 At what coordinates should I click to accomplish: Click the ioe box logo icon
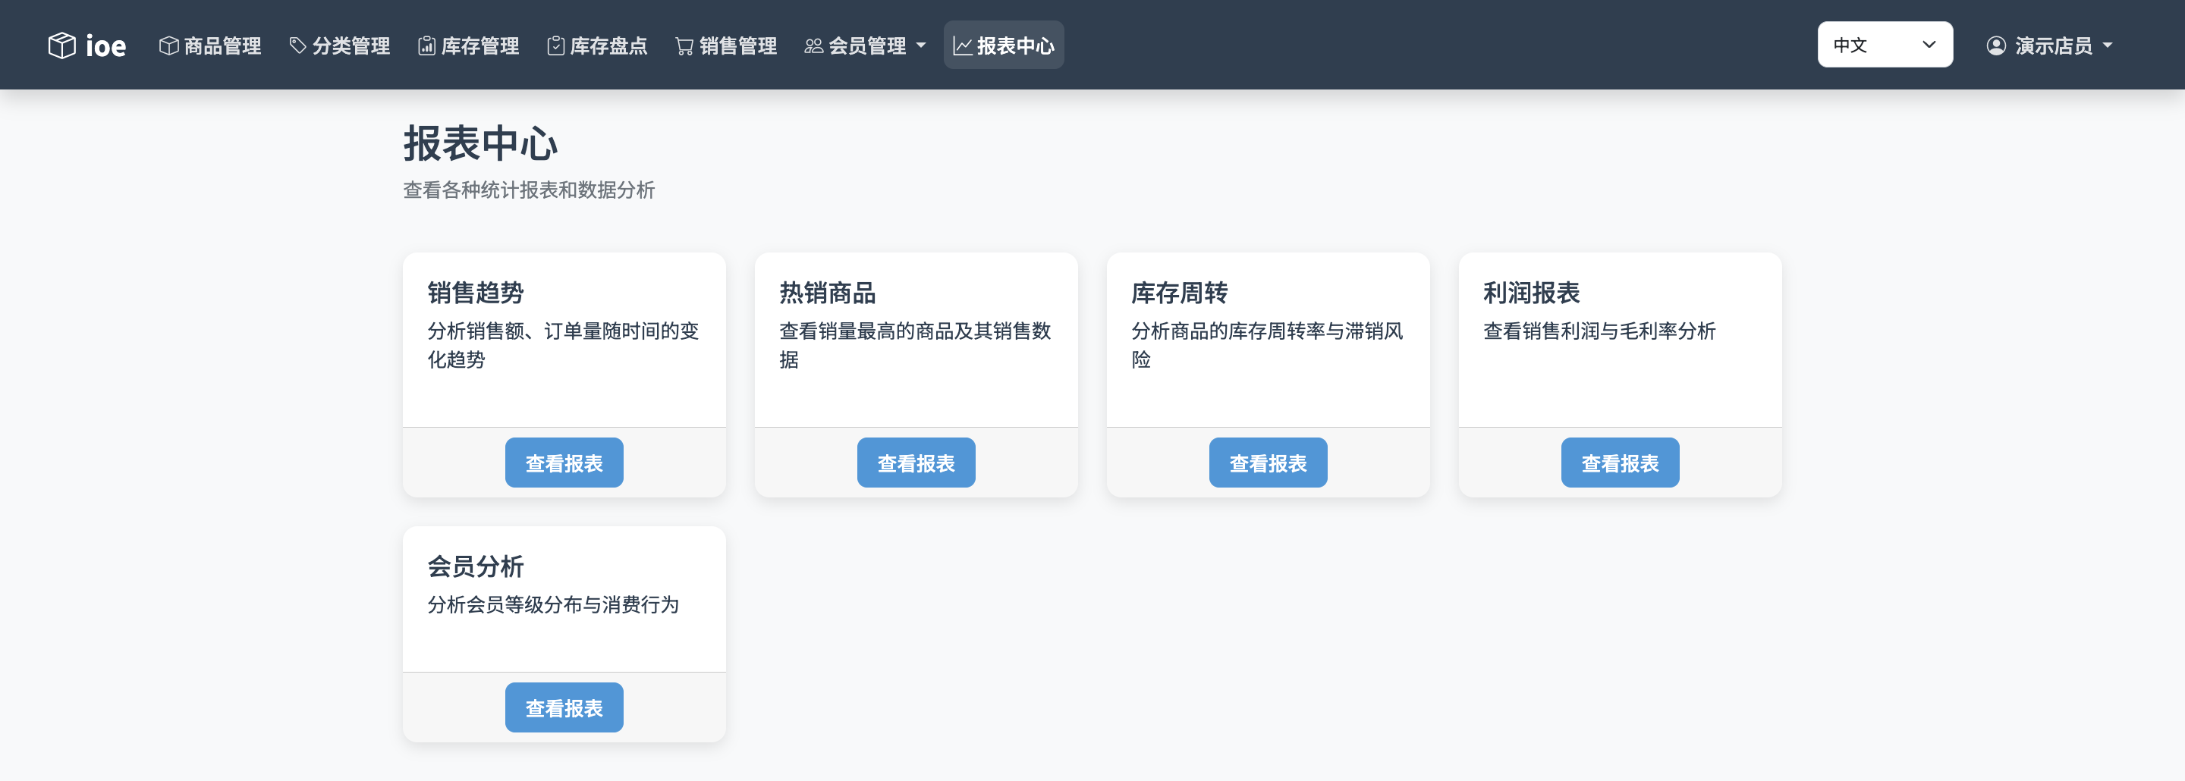(x=62, y=45)
